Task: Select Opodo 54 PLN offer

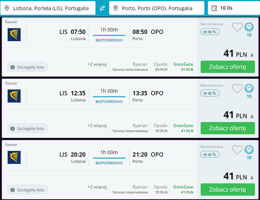Action: 161,67
